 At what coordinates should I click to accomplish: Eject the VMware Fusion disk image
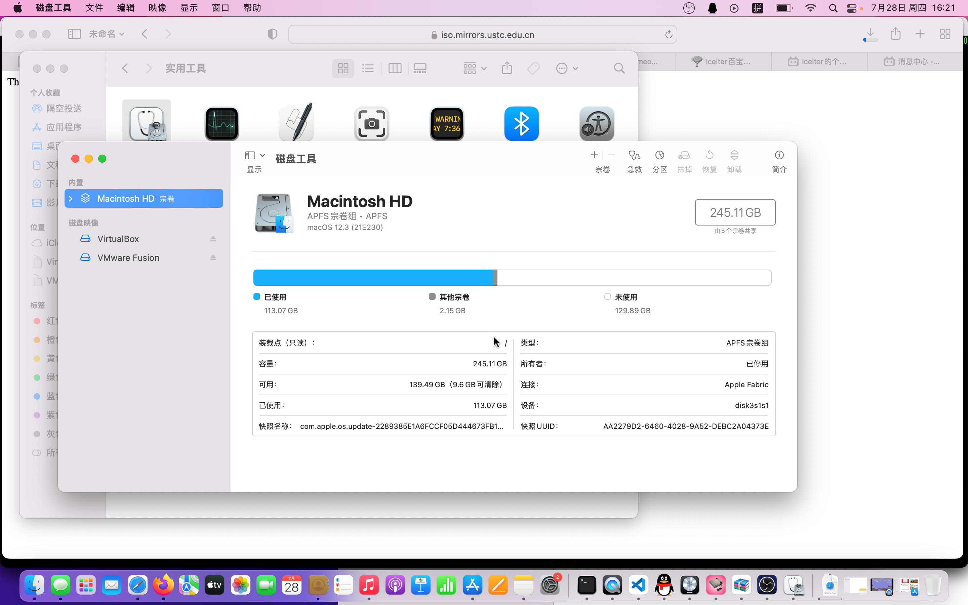tap(213, 258)
